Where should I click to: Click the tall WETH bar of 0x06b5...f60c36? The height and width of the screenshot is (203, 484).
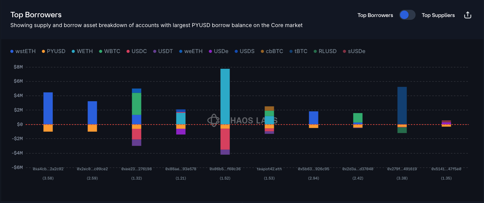225,97
